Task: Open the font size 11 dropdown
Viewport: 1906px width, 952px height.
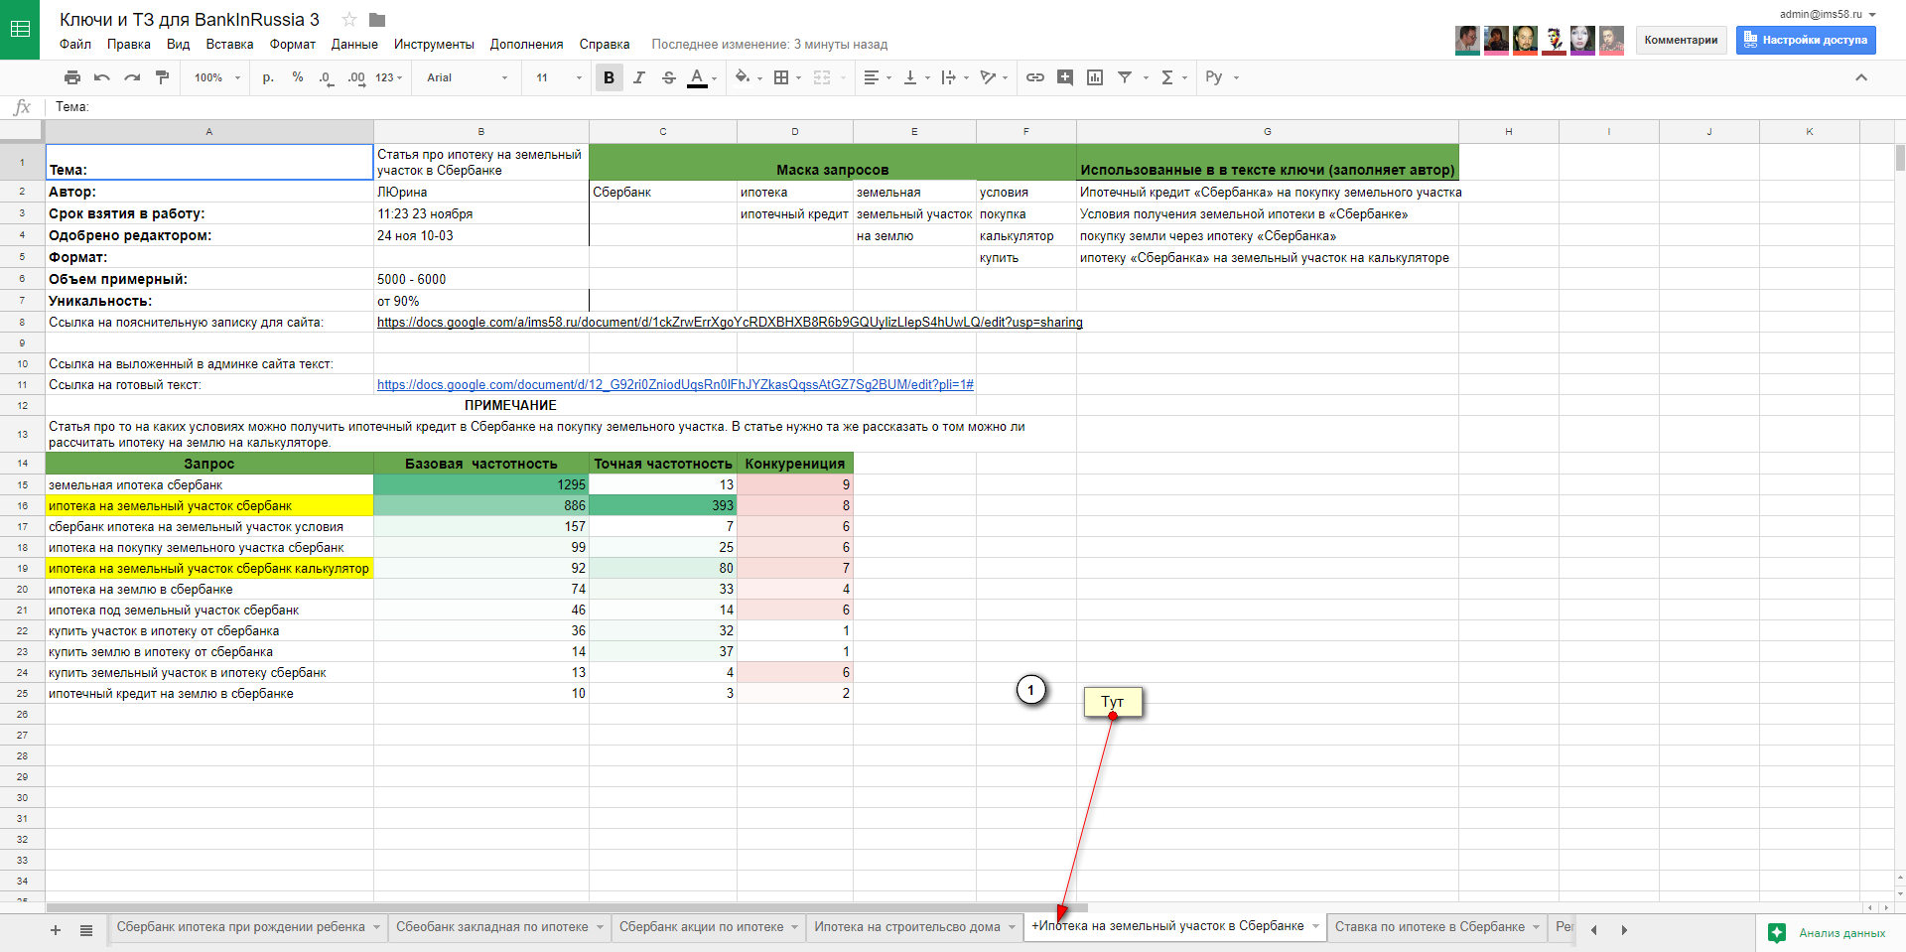Action: coord(558,77)
